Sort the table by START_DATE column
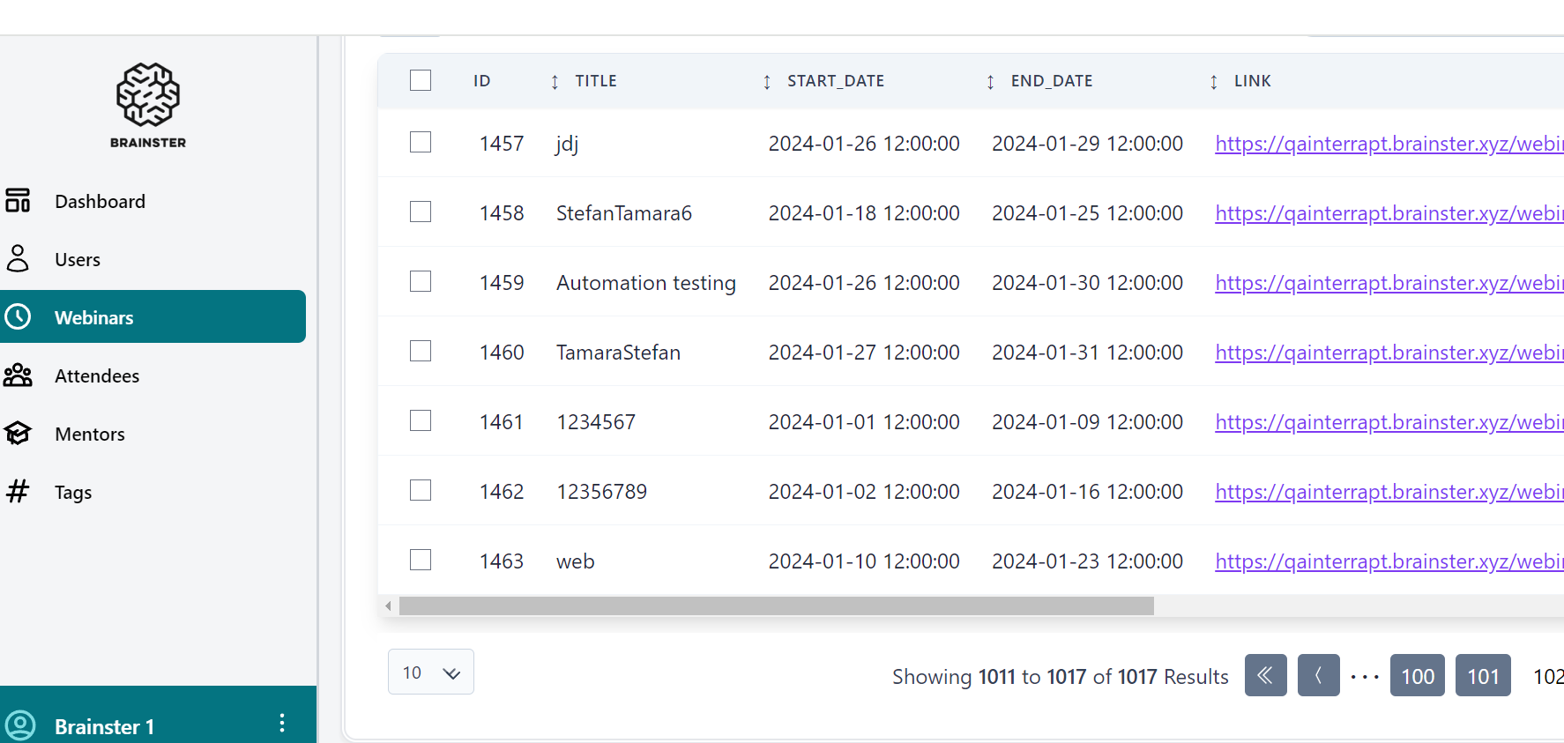The width and height of the screenshot is (1564, 743). point(835,81)
